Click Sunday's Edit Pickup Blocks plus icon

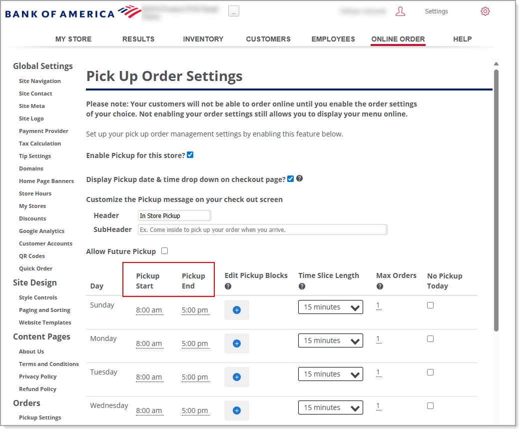tap(236, 310)
